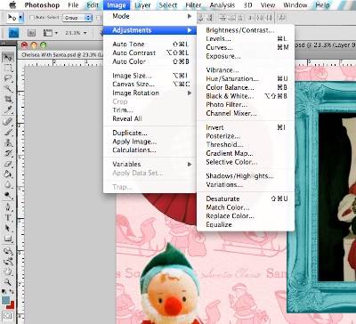Expand the Variables submenu
Image resolution: width=356 pixels, height=324 pixels.
pos(150,164)
